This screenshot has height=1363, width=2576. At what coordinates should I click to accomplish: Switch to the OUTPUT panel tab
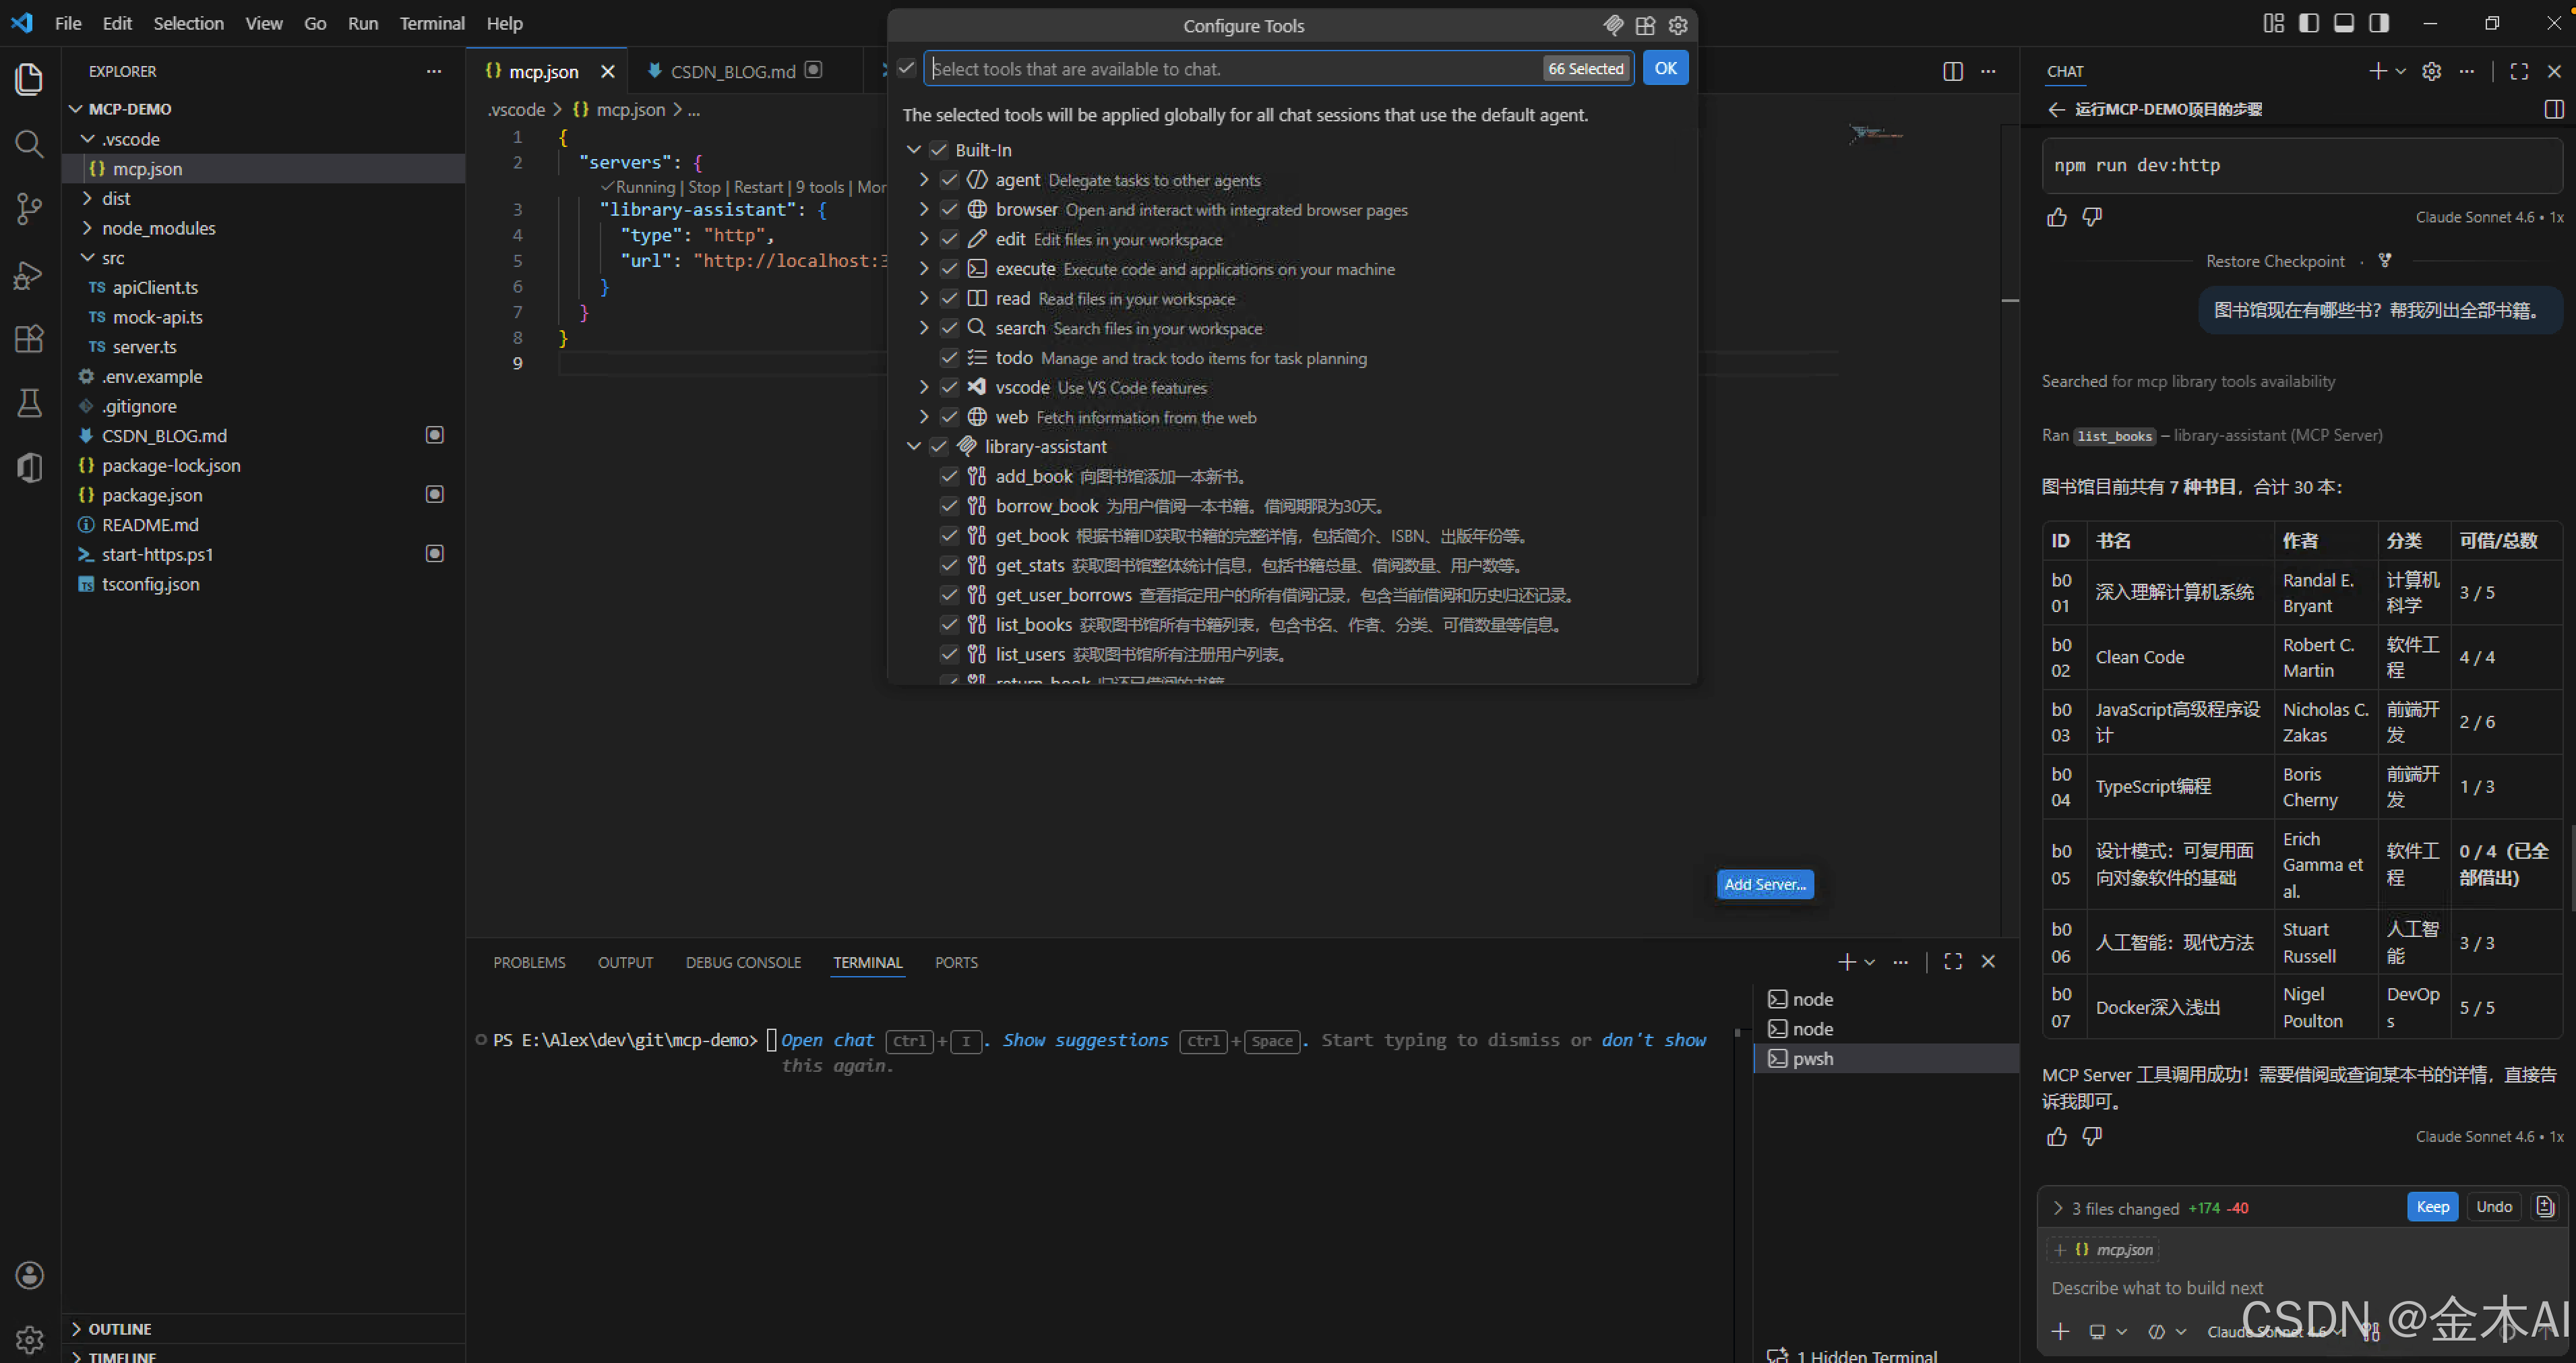coord(625,962)
